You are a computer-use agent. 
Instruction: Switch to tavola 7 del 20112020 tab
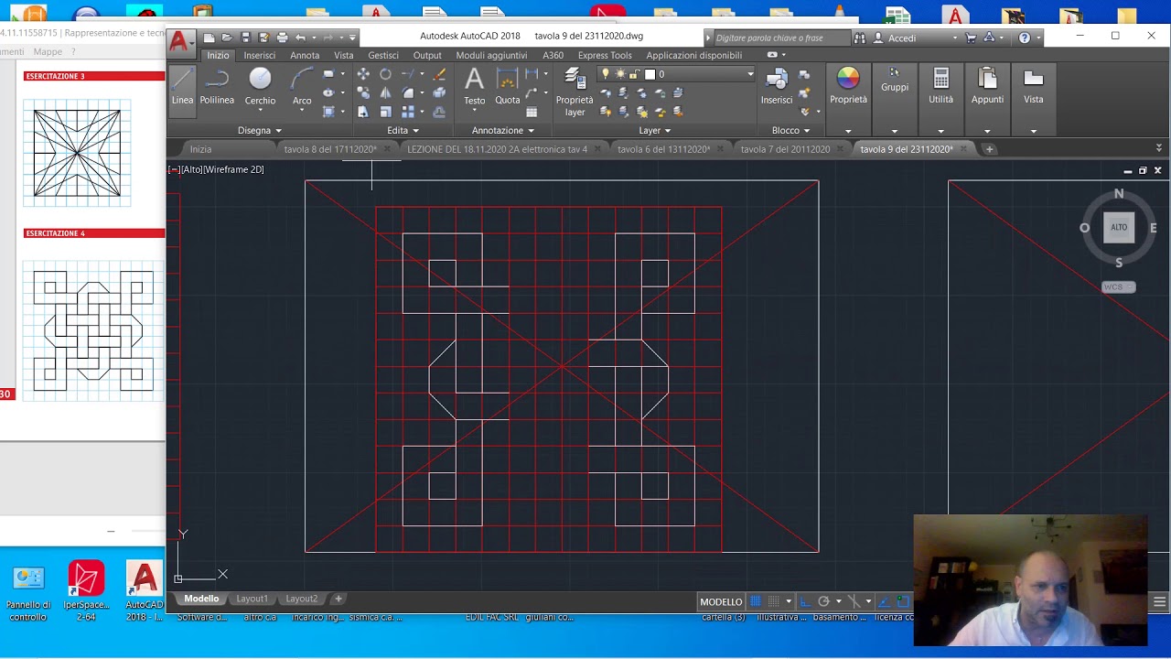785,149
